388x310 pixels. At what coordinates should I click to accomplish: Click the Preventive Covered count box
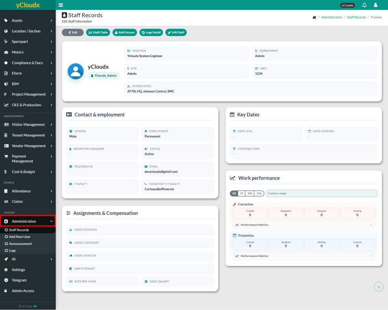pyautogui.click(x=357, y=244)
